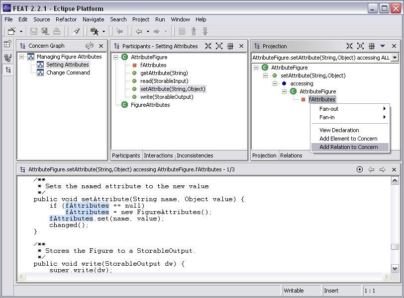Viewport: 404px width, 298px height.
Task: Open the Fan-out submenu
Action: click(x=350, y=109)
